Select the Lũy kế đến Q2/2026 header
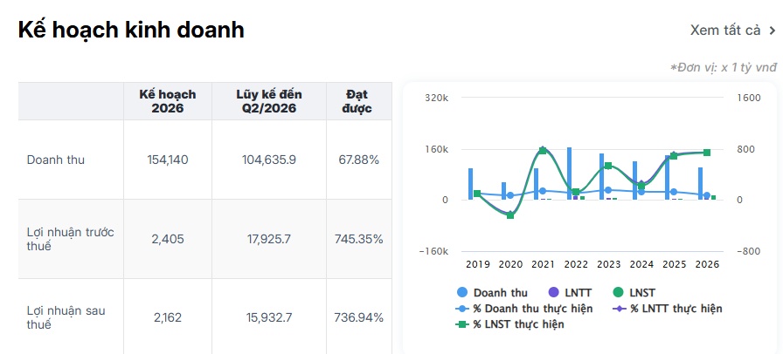This screenshot has height=354, width=783. tap(269, 101)
